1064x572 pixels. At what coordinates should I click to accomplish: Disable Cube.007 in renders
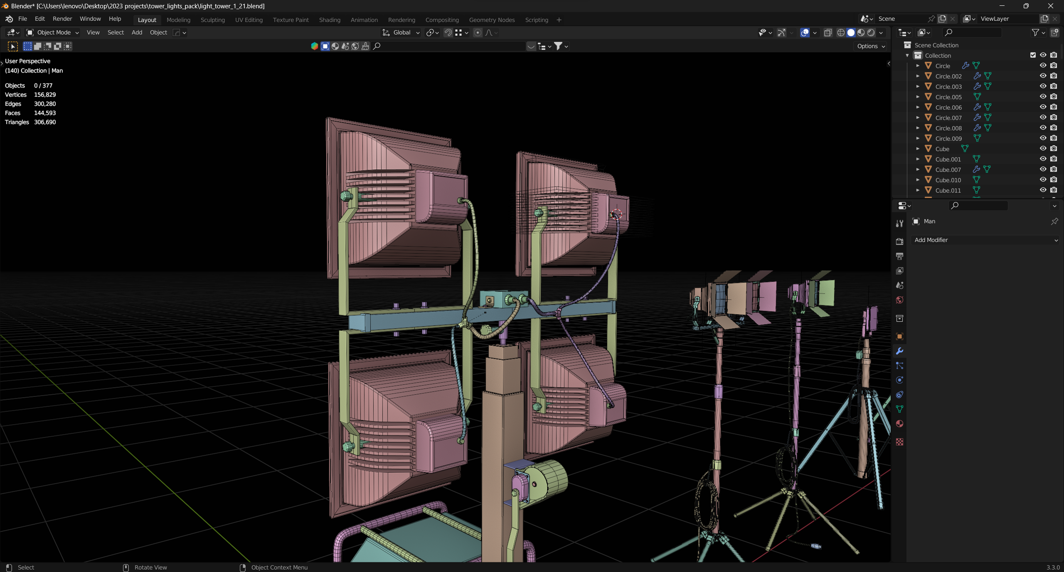click(x=1054, y=169)
